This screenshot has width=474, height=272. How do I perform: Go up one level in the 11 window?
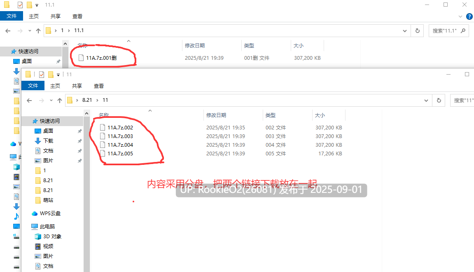[60, 101]
